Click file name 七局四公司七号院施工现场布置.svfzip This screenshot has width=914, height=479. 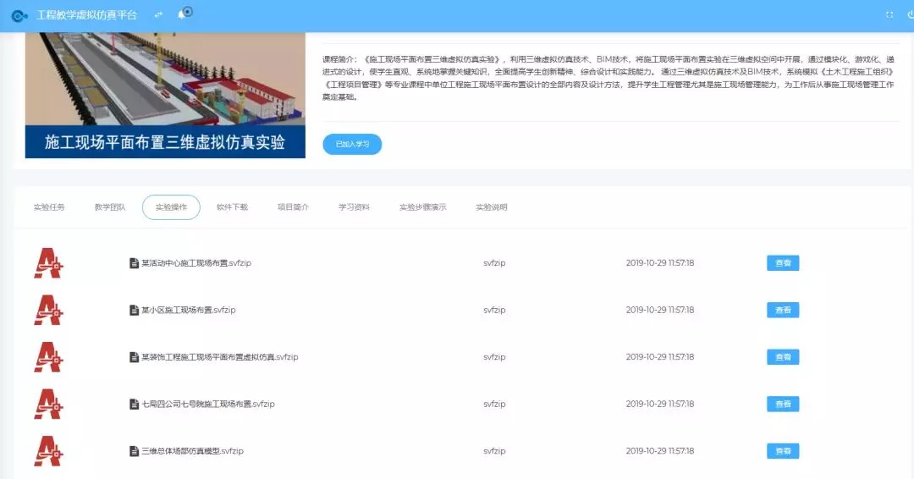point(208,404)
